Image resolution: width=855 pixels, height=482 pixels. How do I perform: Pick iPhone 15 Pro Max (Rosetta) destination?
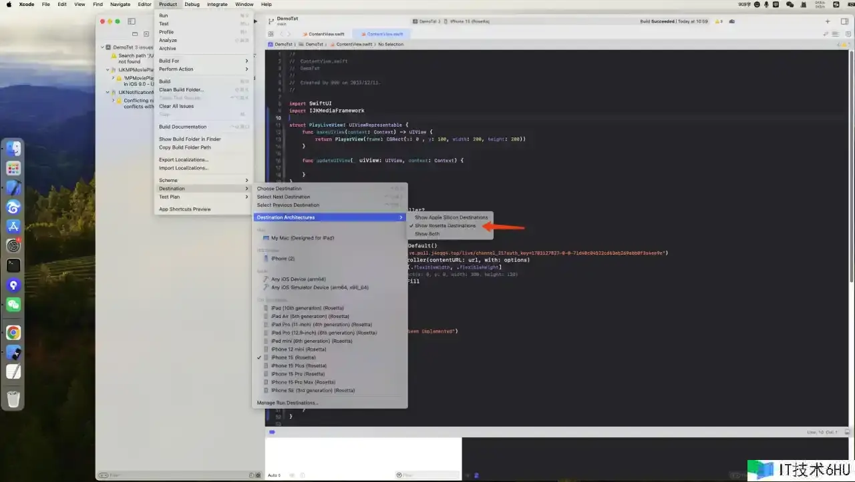point(303,382)
